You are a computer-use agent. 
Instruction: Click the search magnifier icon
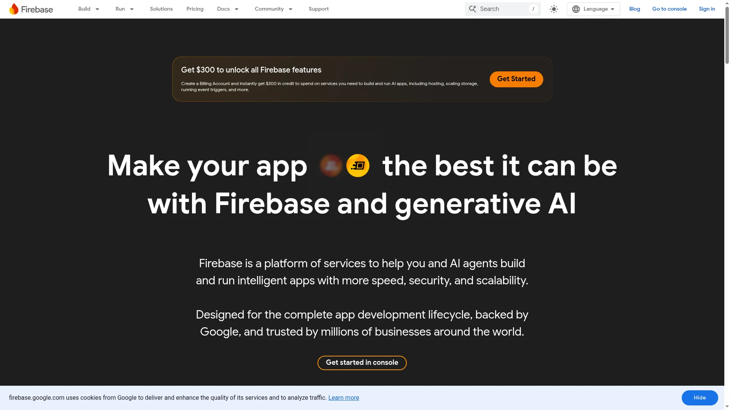473,9
